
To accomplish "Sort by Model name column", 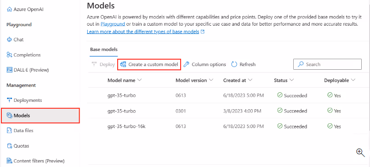I will [125, 80].
